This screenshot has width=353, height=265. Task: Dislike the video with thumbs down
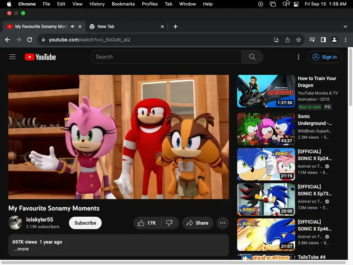pos(169,223)
